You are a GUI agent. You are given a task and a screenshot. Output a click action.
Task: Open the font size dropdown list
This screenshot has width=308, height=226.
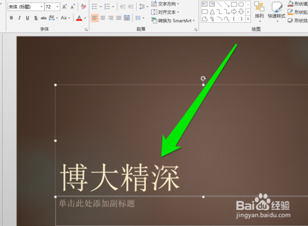(x=57, y=7)
